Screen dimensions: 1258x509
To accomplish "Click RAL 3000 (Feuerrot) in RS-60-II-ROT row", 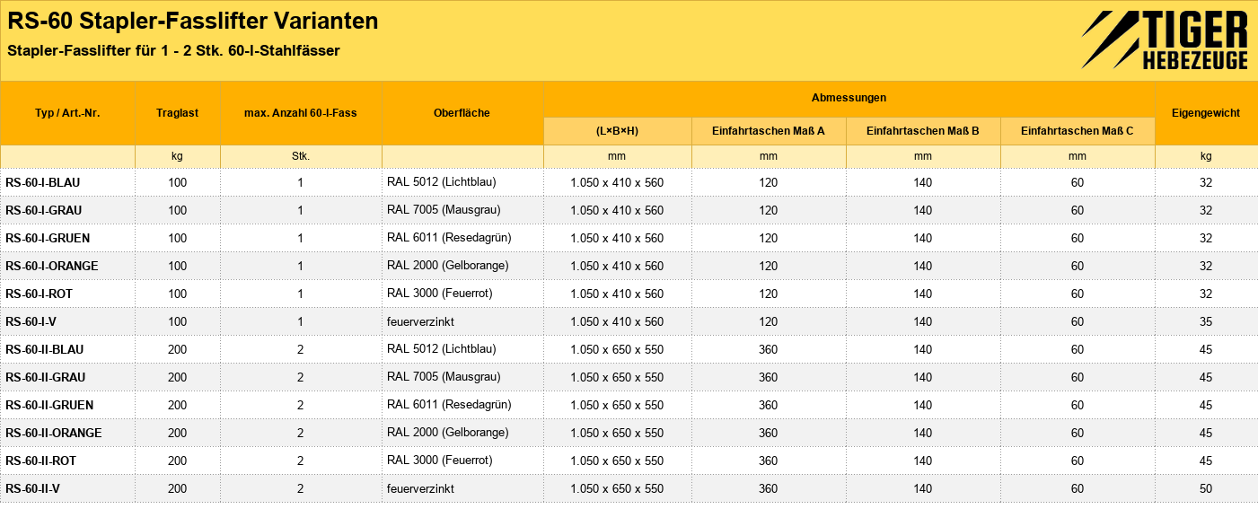I will (440, 461).
